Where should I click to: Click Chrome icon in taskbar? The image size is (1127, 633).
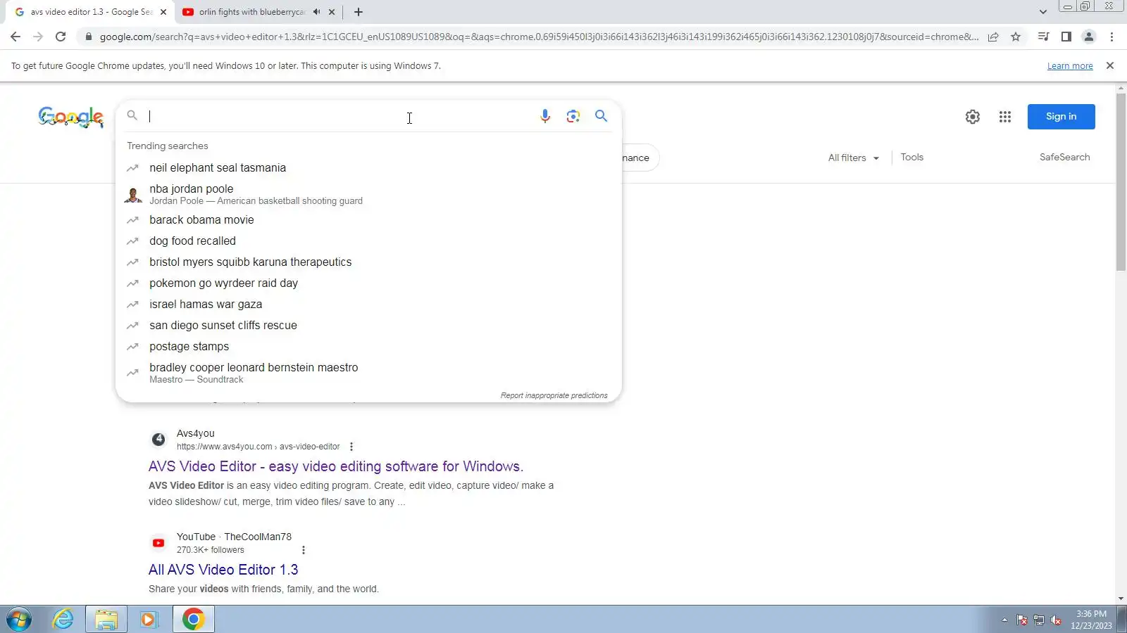[194, 620]
